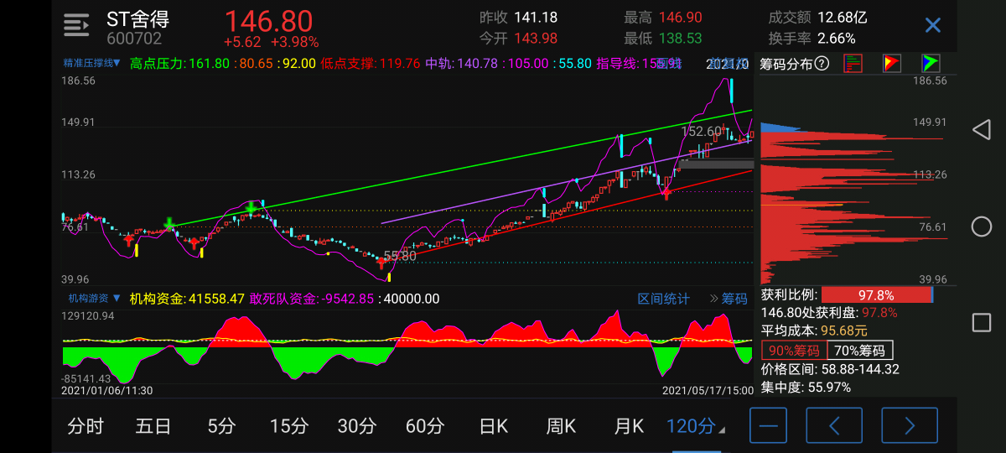Toggle the 70%筹码 option
The image size is (1006, 453).
point(859,351)
